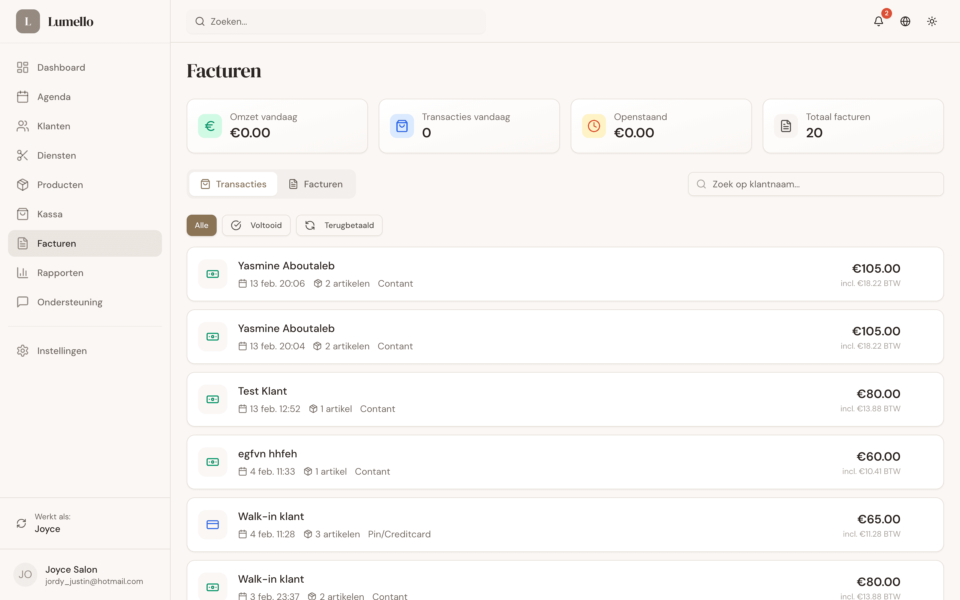
Task: Open Diensten via the scissors icon
Action: (x=23, y=156)
